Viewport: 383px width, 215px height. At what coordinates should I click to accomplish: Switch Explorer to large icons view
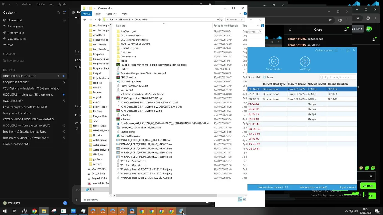tap(244, 199)
